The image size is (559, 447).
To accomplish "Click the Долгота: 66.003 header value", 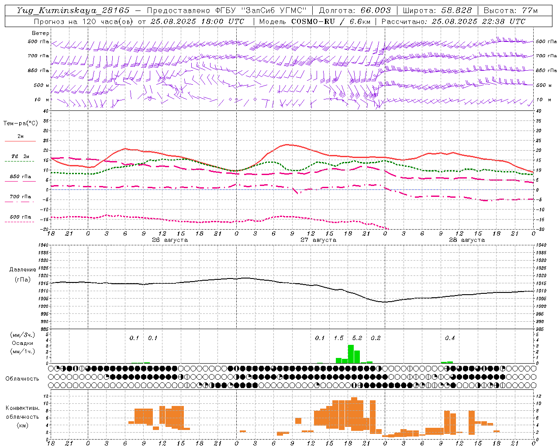I will tap(355, 10).
